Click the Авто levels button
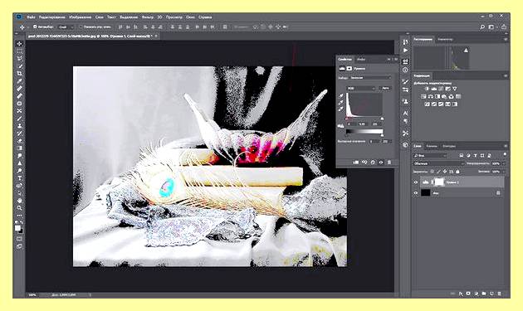Image resolution: width=523 pixels, height=311 pixels. [385, 89]
